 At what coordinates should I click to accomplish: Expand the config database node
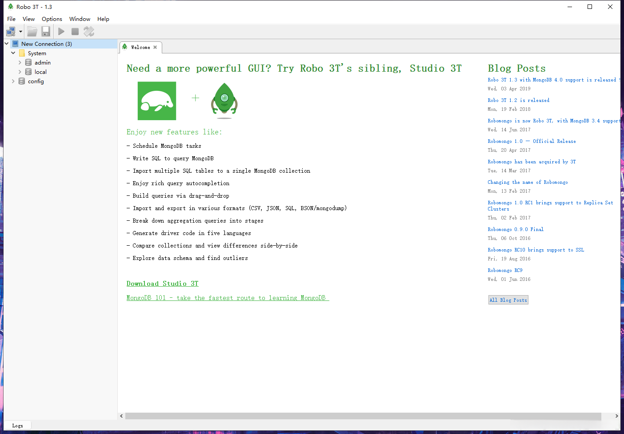[13, 81]
